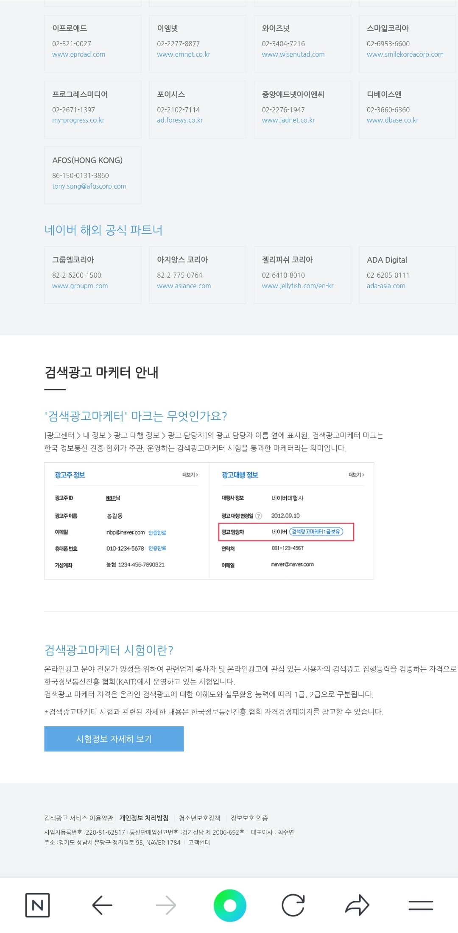Click the tony.song@afoscorp.com email link
Screen dimensions: 458x933
(x=89, y=187)
